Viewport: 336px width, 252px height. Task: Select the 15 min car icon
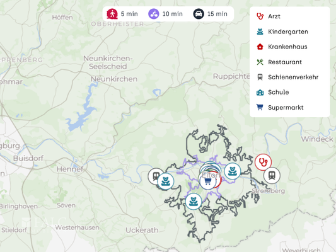(x=199, y=14)
